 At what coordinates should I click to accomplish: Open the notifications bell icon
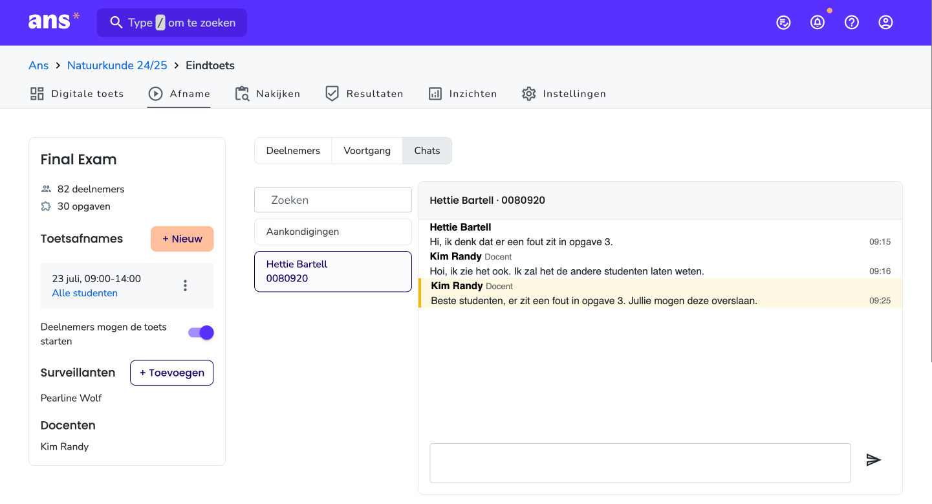[818, 23]
